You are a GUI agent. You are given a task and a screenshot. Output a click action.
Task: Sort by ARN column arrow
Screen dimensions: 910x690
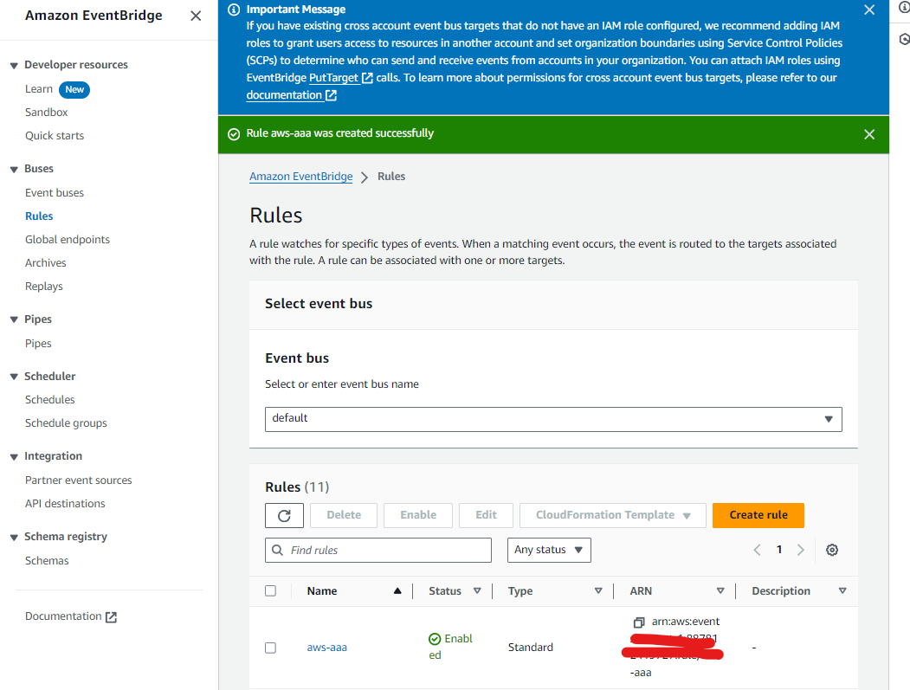[x=720, y=590]
